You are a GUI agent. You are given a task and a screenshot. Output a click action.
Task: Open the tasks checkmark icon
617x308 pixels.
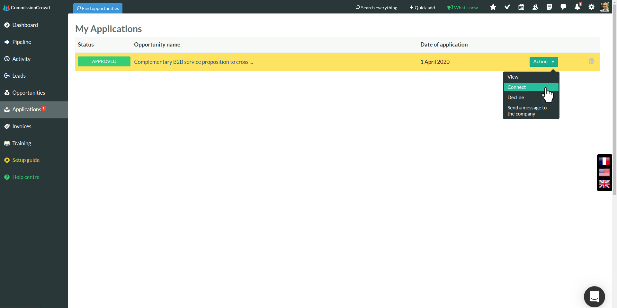click(x=507, y=7)
